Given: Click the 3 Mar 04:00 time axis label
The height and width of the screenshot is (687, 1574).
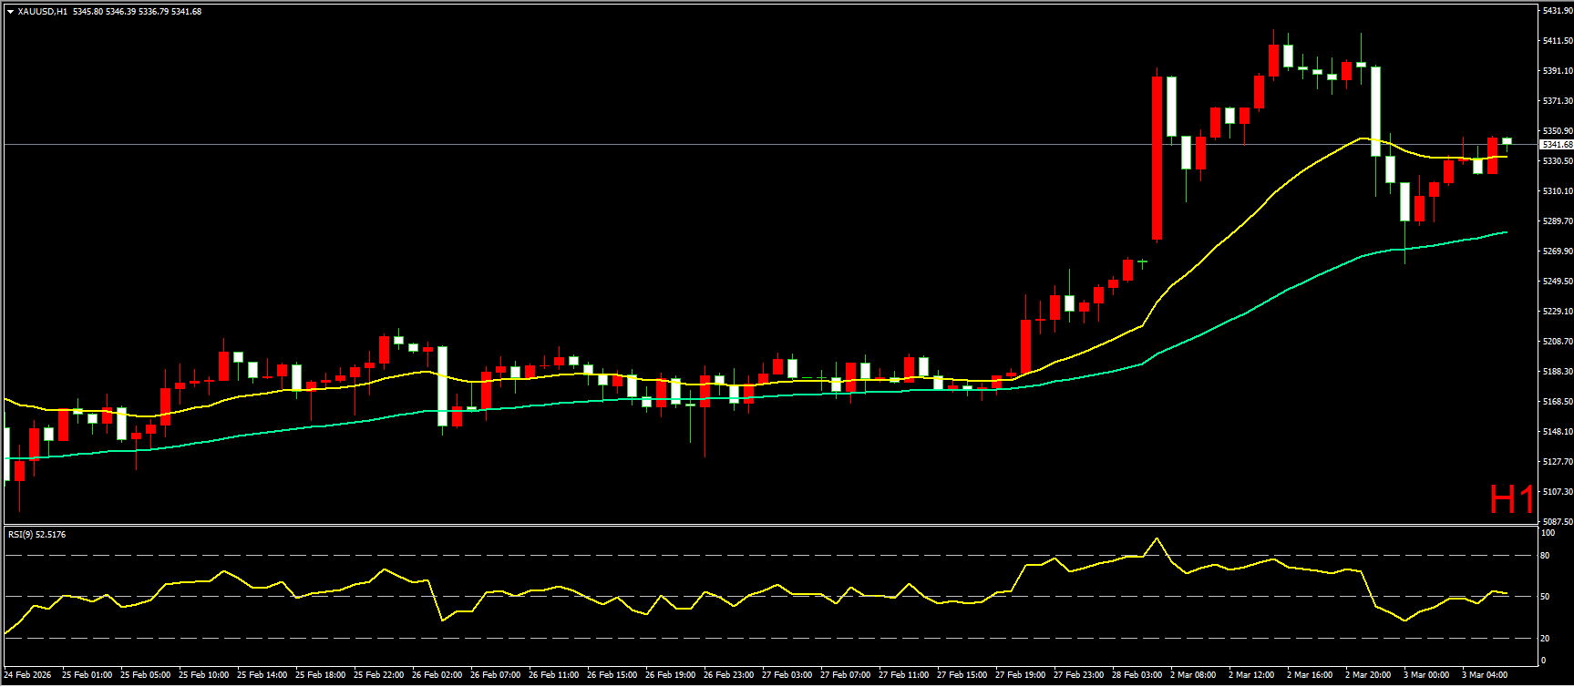Looking at the screenshot, I should (1485, 675).
